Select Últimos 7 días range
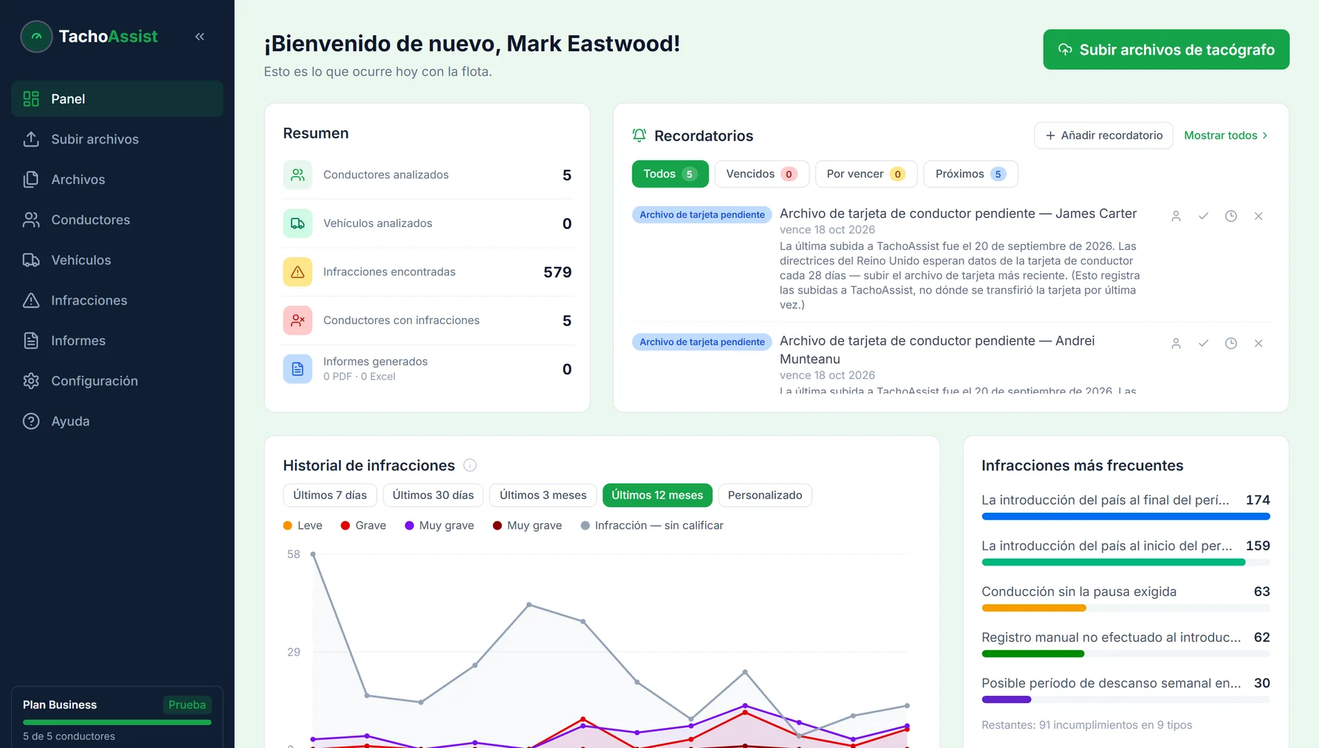 coord(330,495)
